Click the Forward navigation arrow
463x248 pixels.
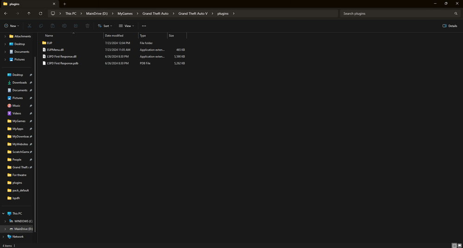point(18,13)
